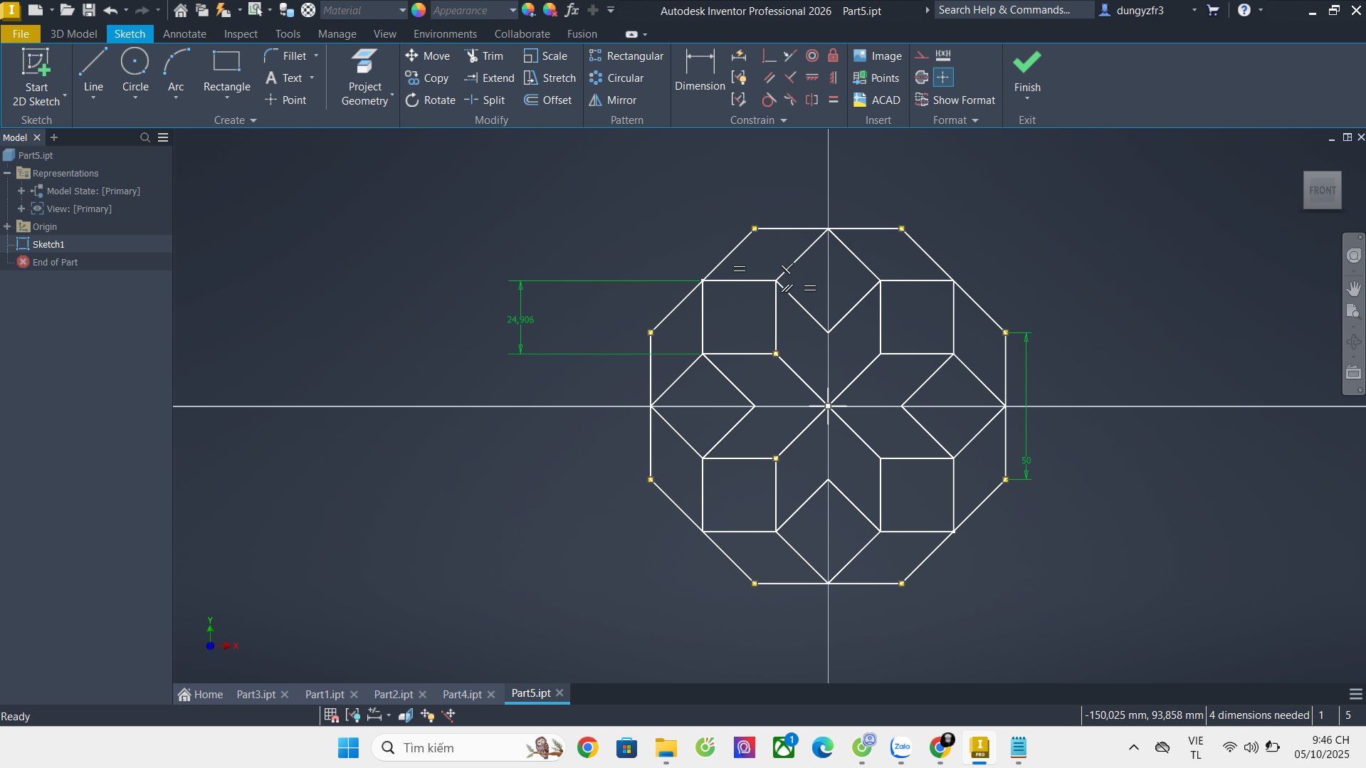This screenshot has height=768, width=1366.
Task: Open the Part3.ipt document tab
Action: coord(256,694)
